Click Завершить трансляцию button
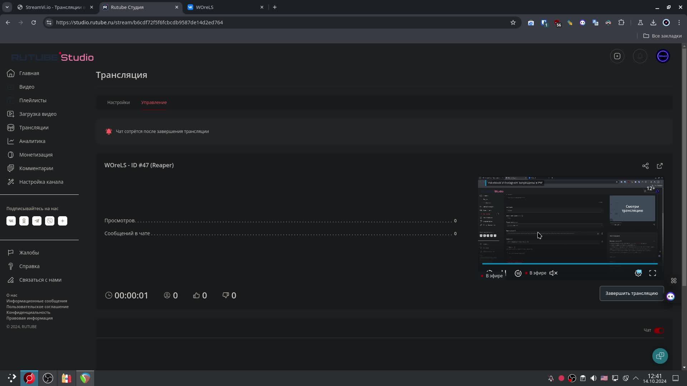The height and width of the screenshot is (386, 687). [x=632, y=293]
